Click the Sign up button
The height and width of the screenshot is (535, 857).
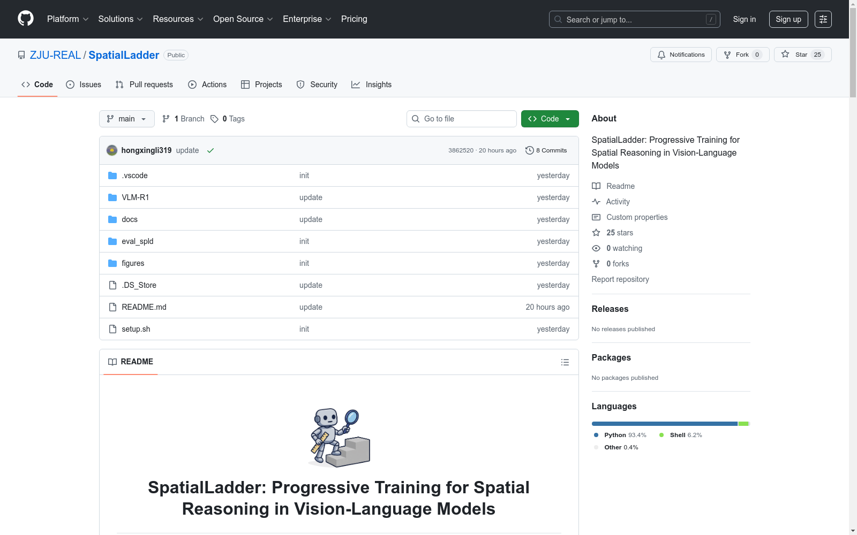coord(788,19)
